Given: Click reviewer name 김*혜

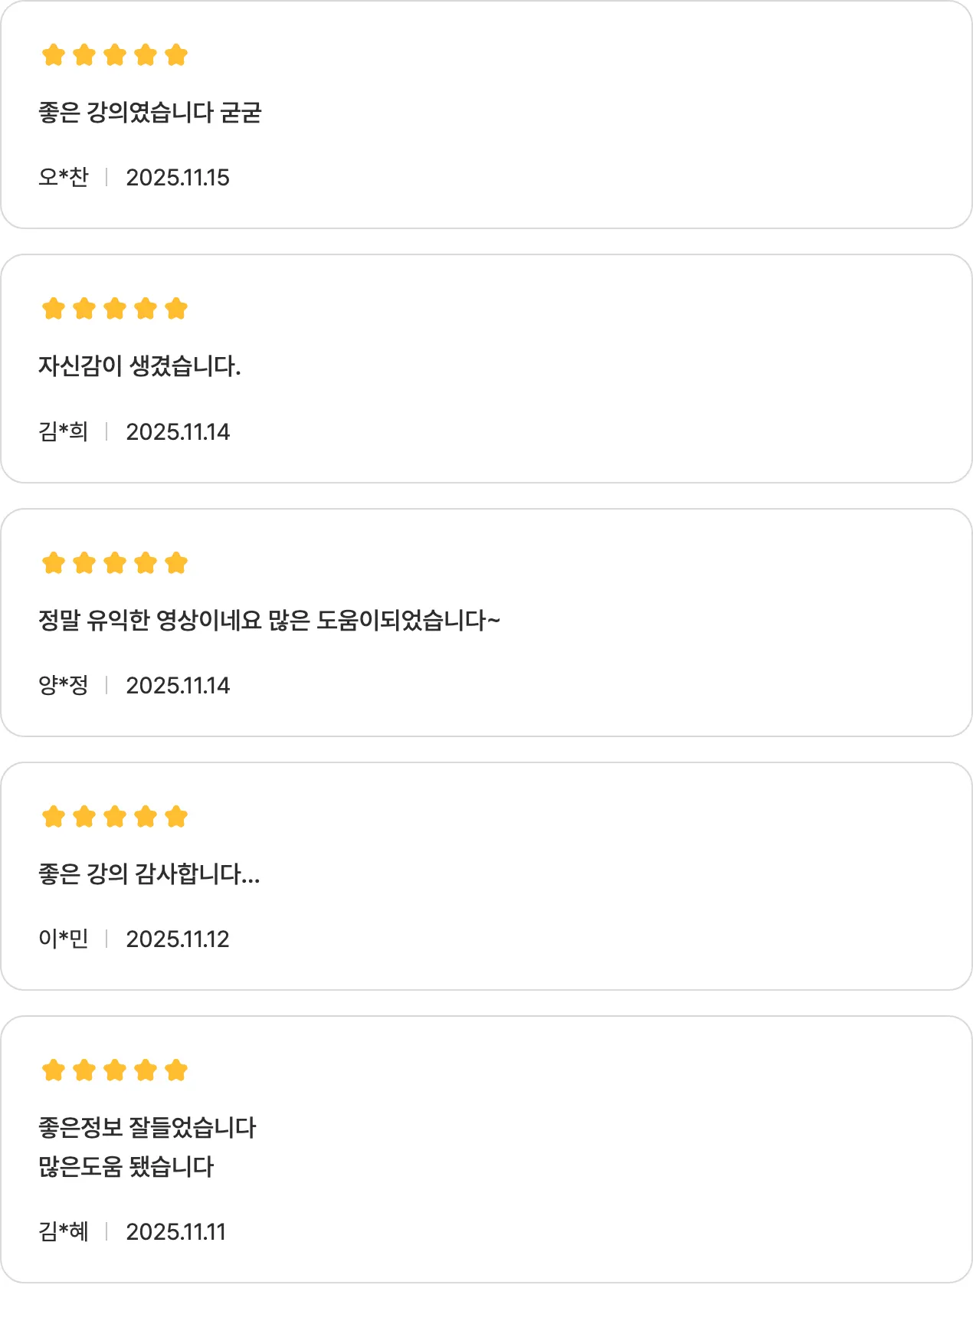Looking at the screenshot, I should click(64, 1231).
